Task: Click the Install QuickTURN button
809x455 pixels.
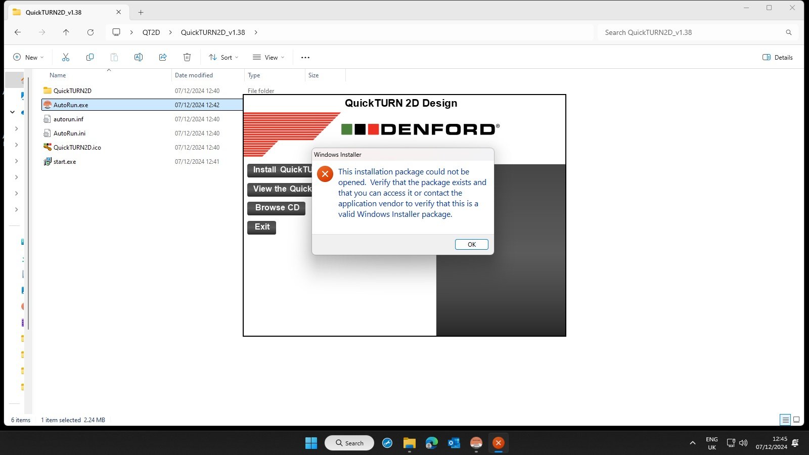Action: (x=280, y=170)
